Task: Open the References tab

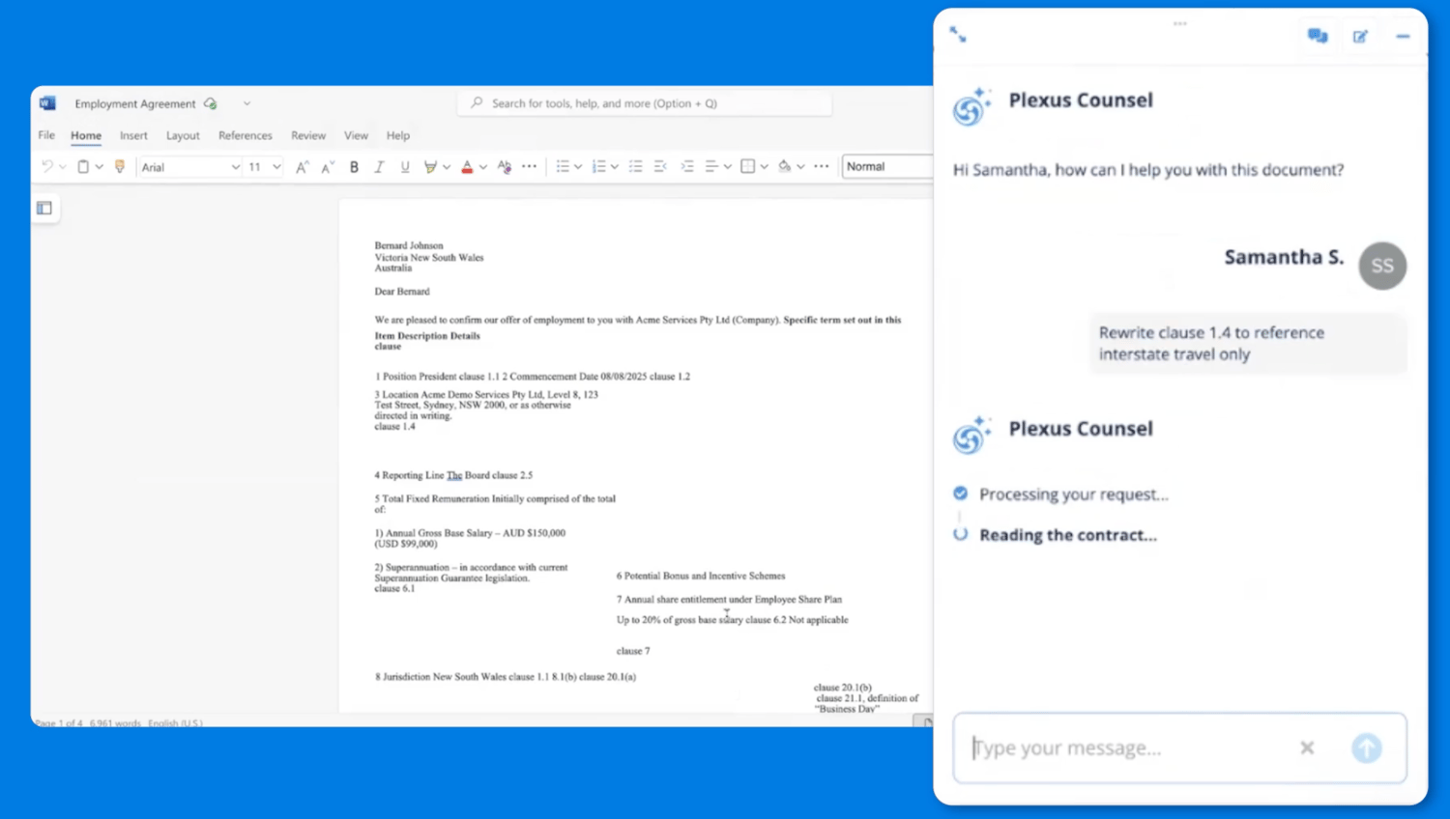Action: pyautogui.click(x=245, y=135)
